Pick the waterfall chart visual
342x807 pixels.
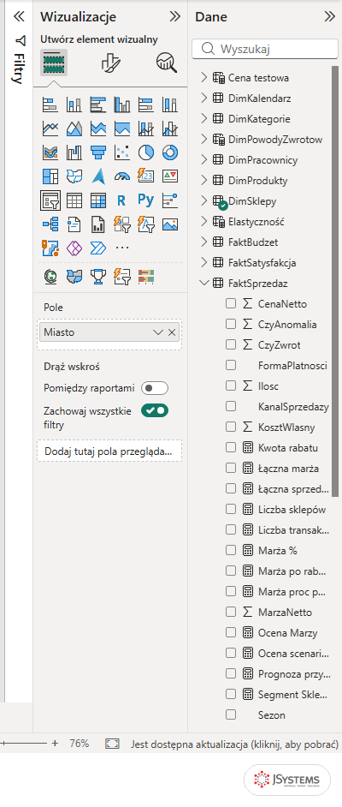pos(74,152)
